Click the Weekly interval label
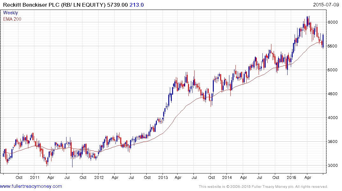 pos(10,13)
